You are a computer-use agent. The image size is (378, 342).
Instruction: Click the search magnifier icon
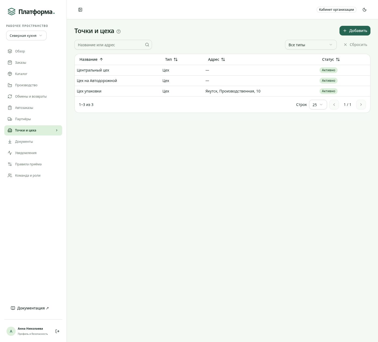147,45
